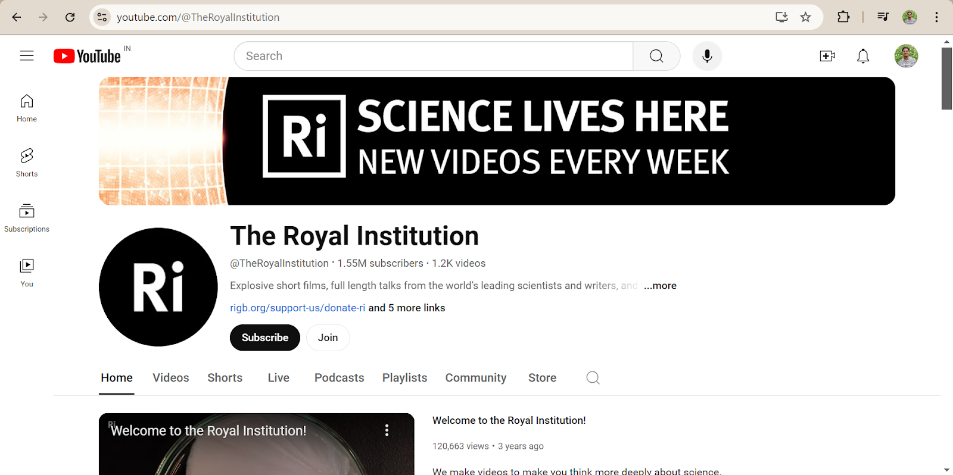Open site information icon in address bar

pos(102,17)
